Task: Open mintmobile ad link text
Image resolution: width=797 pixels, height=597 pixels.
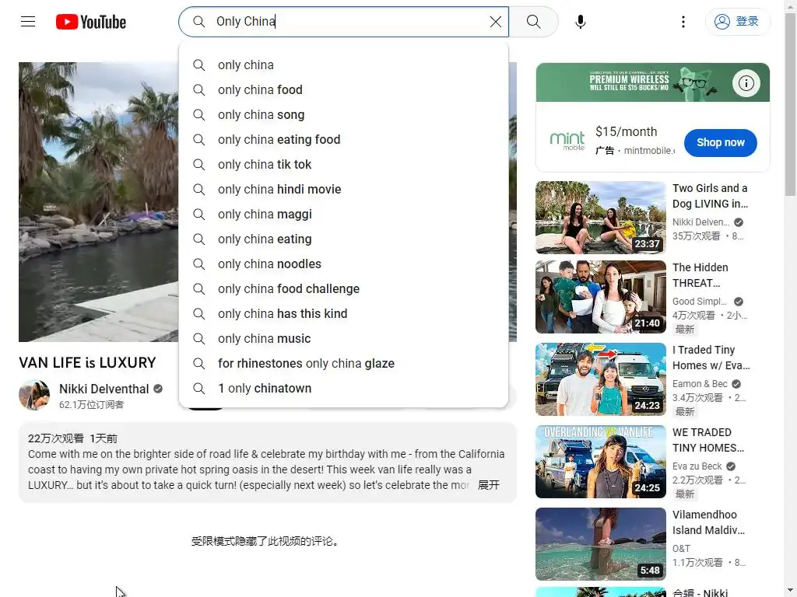Action: click(x=649, y=151)
